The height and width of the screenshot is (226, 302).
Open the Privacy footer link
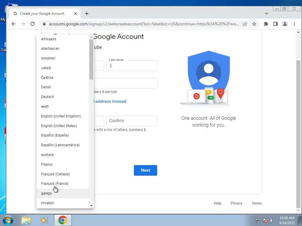pyautogui.click(x=236, y=203)
